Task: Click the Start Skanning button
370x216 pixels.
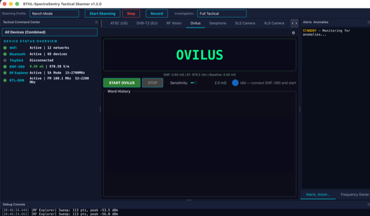Action: 102,14
